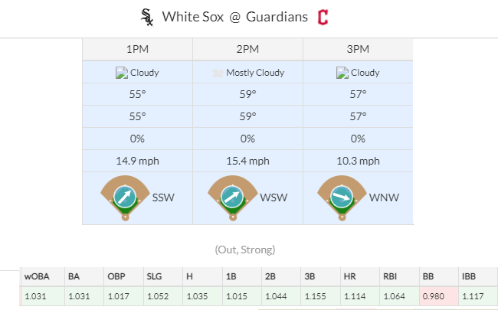The width and height of the screenshot is (498, 310).
Task: Click the 1PM Cloudy weather icon
Action: (121, 73)
